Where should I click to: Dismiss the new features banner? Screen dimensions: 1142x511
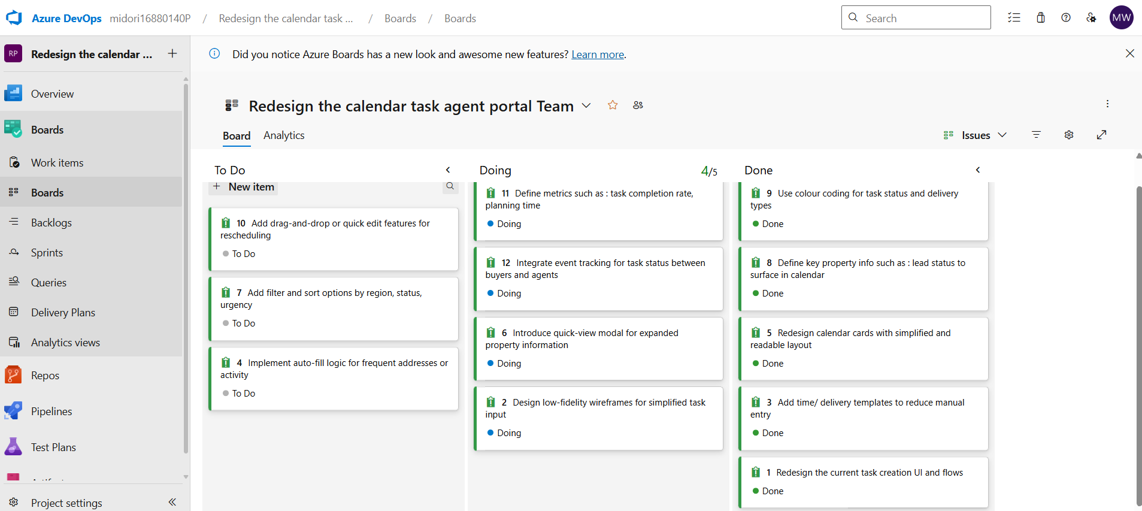(x=1129, y=54)
